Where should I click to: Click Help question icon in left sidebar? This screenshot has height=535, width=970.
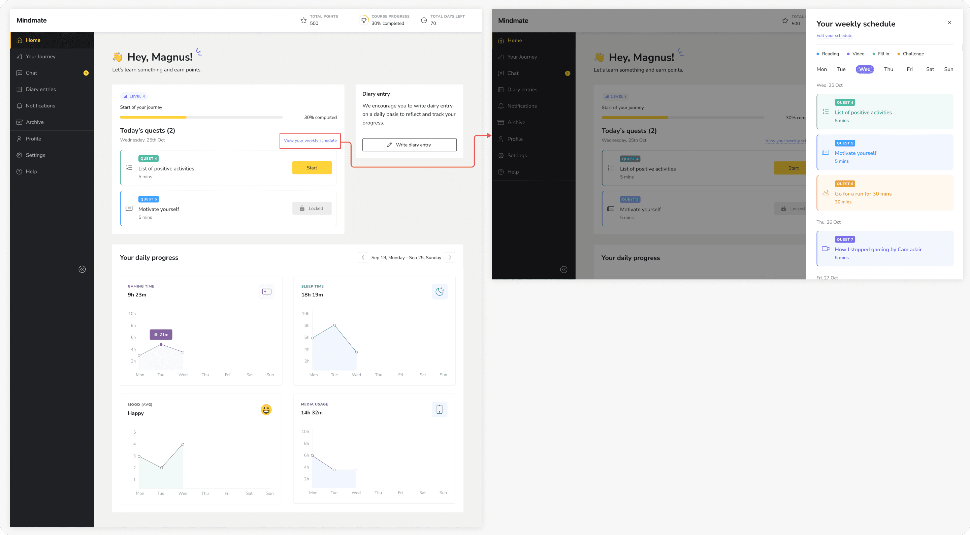19,171
